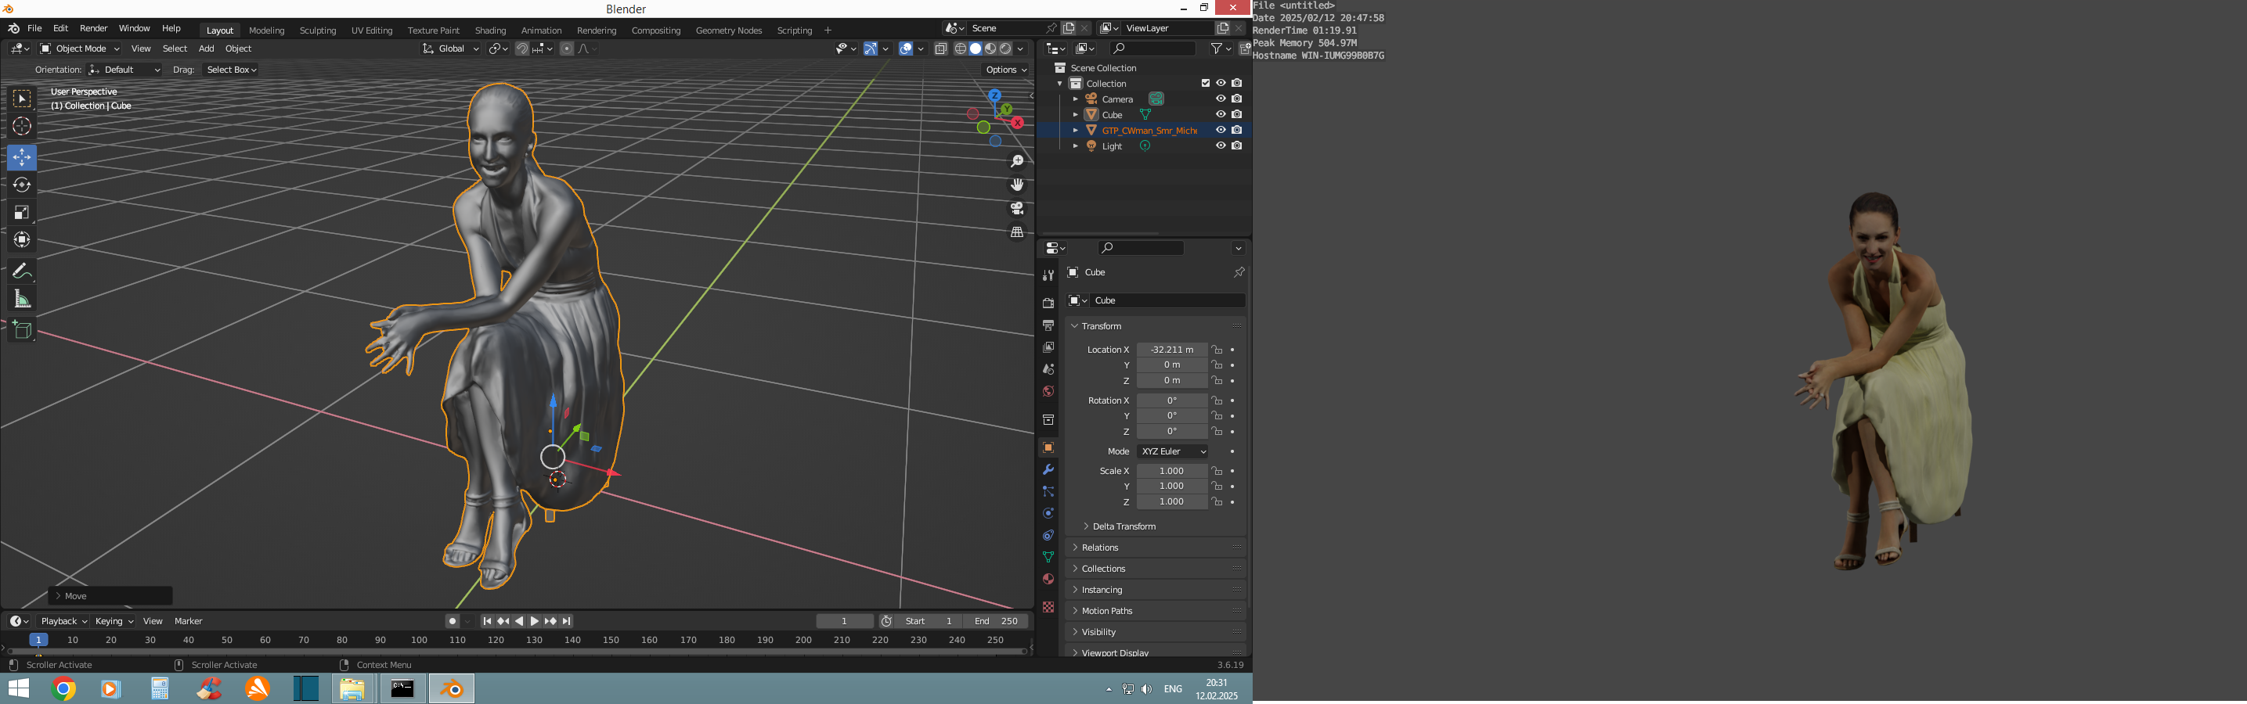Choose the Measure ruler tool
The width and height of the screenshot is (2247, 704).
(22, 300)
